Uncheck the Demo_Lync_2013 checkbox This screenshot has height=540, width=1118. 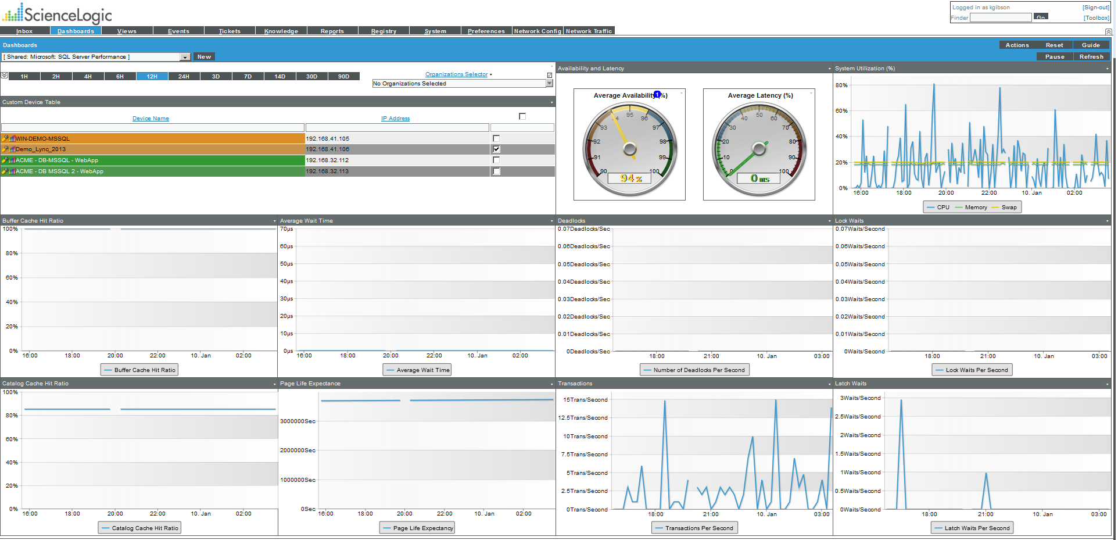(x=496, y=149)
